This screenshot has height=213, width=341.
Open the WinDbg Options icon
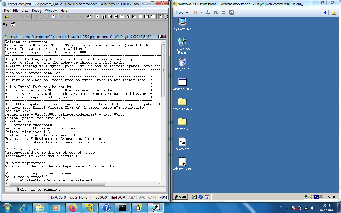tap(13, 24)
